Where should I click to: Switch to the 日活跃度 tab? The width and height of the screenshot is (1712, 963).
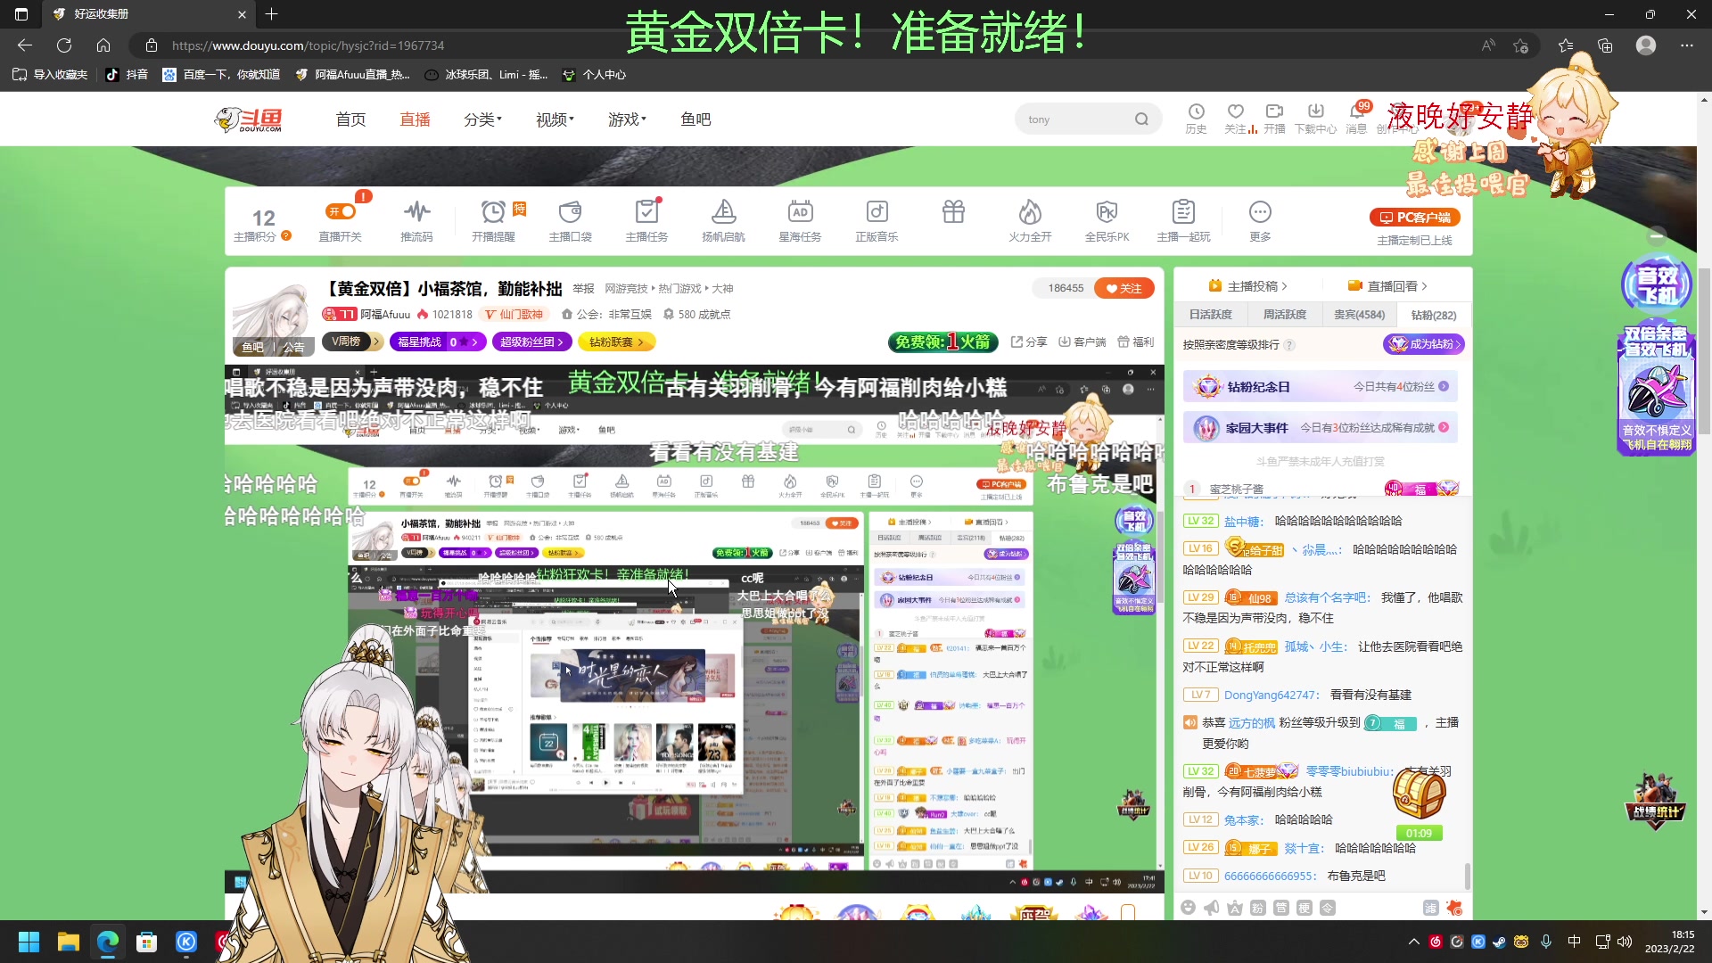(1210, 315)
